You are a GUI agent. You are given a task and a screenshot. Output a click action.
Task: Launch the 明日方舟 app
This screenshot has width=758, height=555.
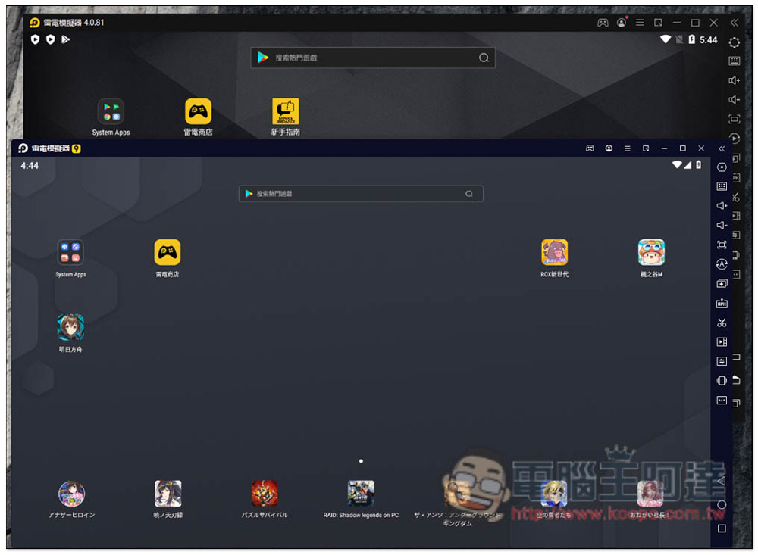(70, 328)
